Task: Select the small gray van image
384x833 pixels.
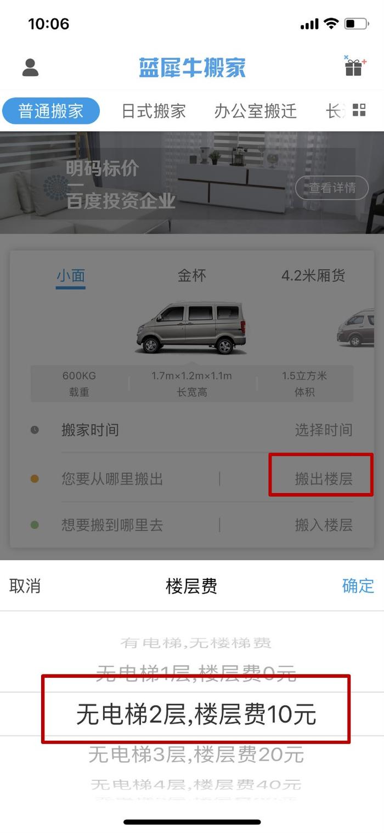Action: click(x=191, y=328)
